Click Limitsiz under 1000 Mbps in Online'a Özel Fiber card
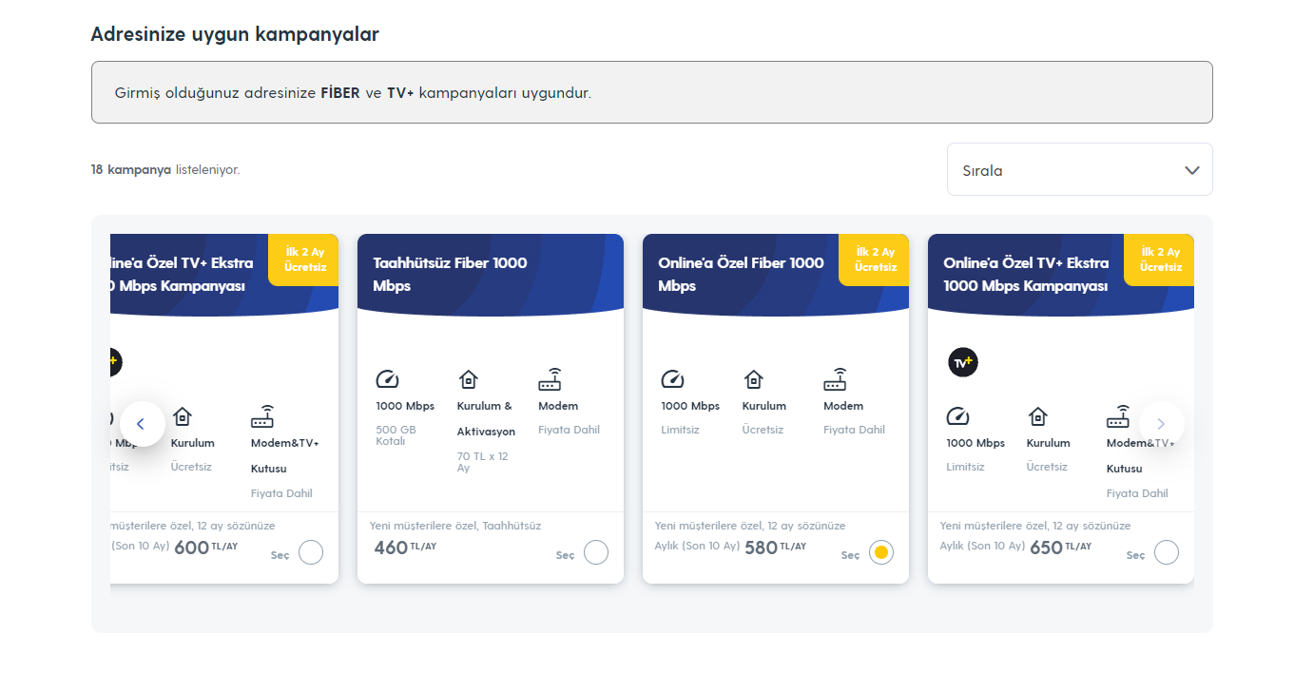The image size is (1294, 673). tap(680, 430)
